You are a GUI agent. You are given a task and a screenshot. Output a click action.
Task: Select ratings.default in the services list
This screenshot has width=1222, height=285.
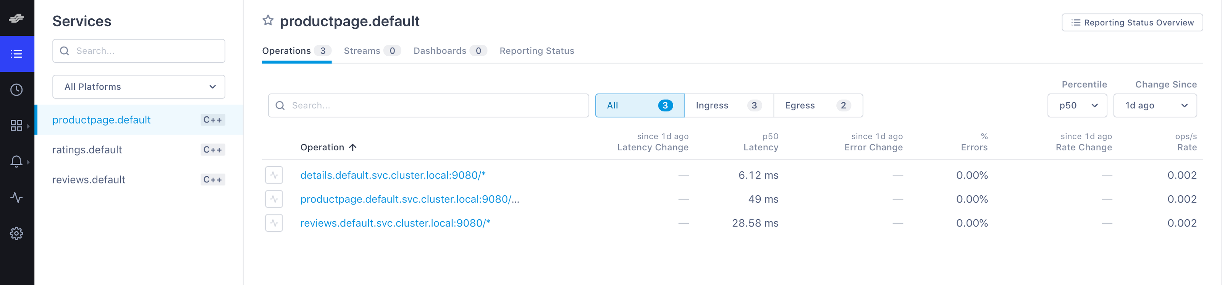[x=87, y=150]
